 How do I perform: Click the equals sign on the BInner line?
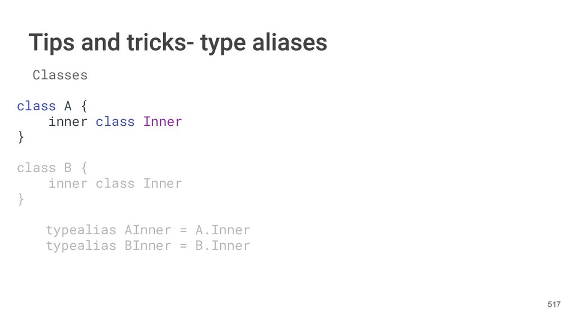click(183, 245)
